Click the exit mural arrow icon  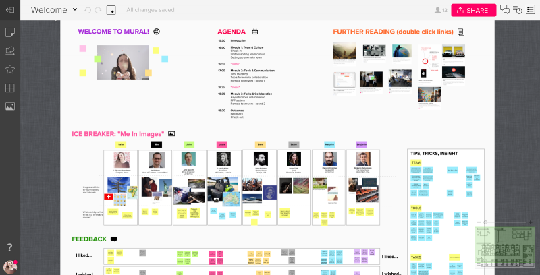pos(10,10)
